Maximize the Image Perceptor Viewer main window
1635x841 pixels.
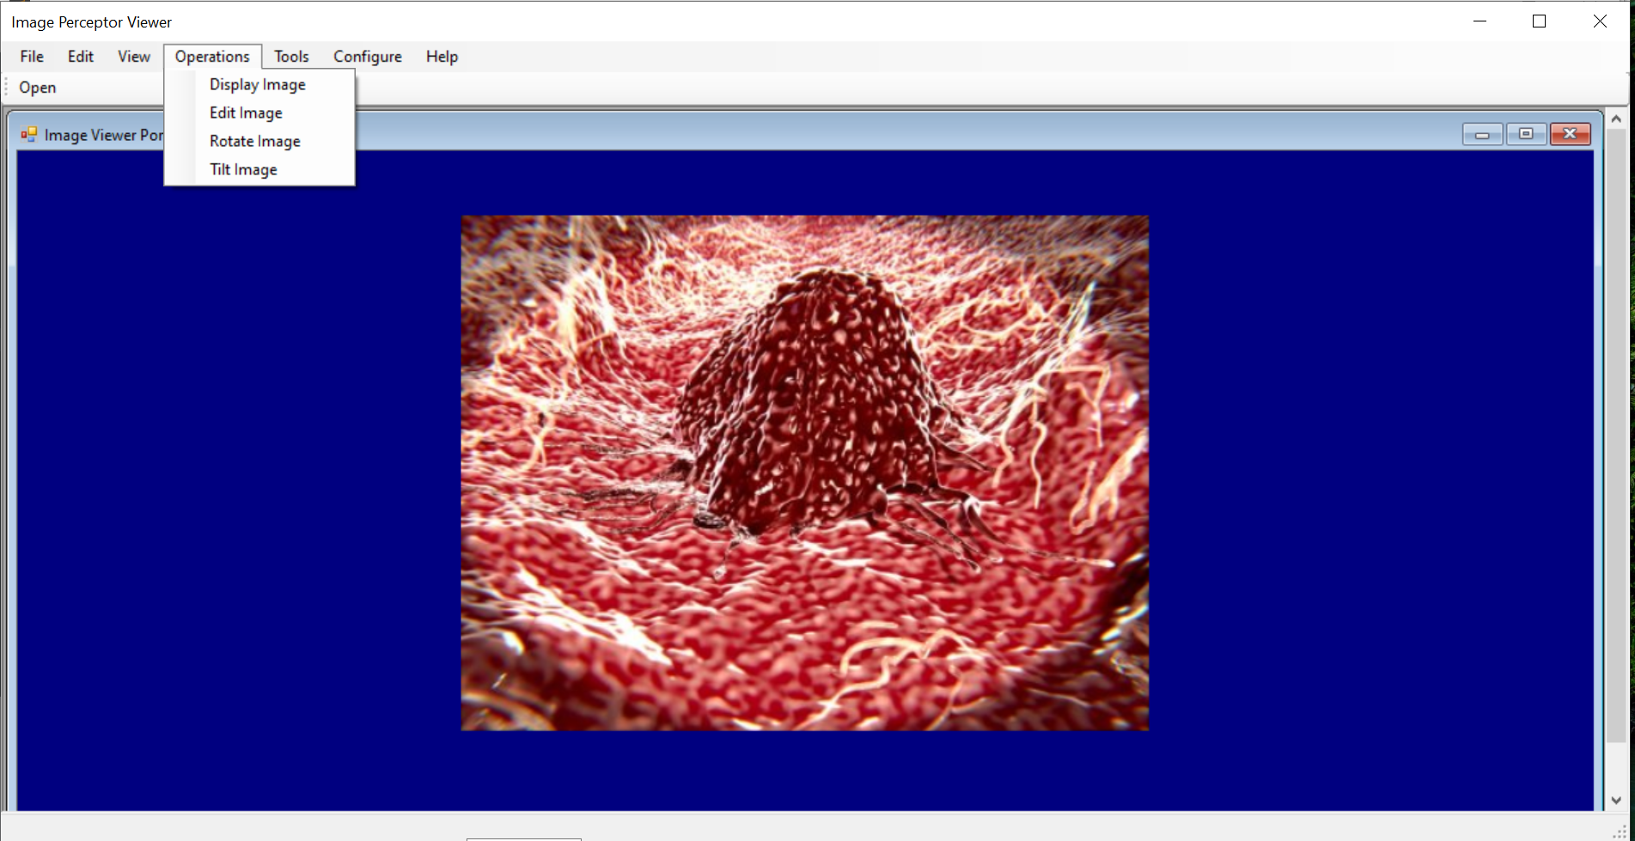[1540, 21]
